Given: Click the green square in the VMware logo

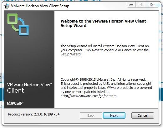Looking at the screenshot, I should [x=13, y=19].
